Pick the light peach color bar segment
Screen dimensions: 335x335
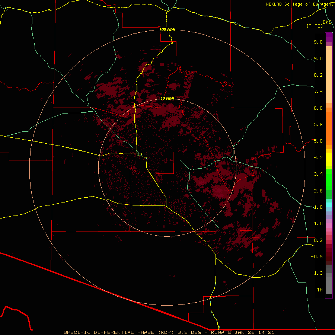pyautogui.click(x=329, y=76)
